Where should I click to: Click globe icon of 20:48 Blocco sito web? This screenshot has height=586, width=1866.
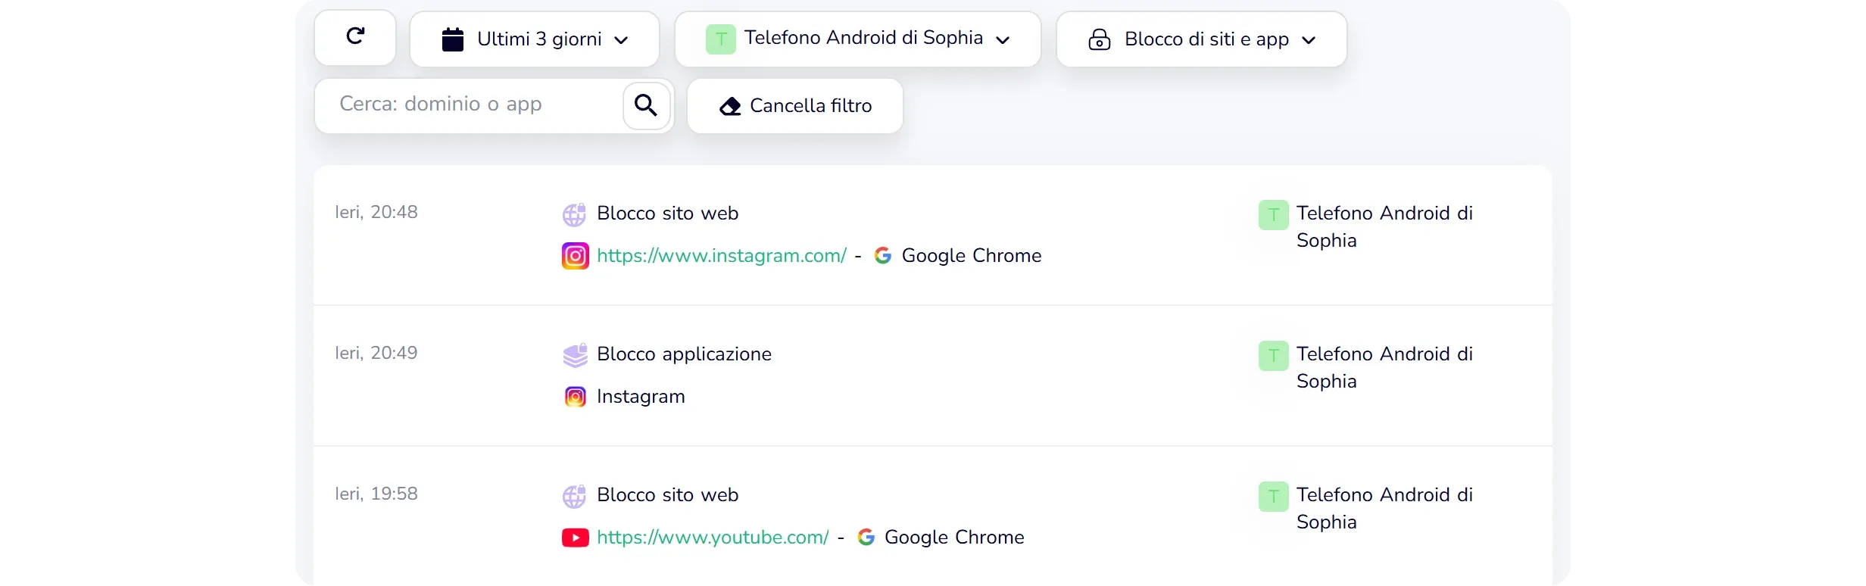click(574, 215)
